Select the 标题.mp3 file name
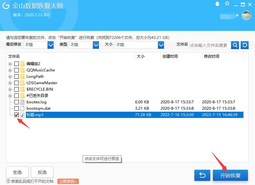The height and width of the screenshot is (185, 255). (35, 115)
